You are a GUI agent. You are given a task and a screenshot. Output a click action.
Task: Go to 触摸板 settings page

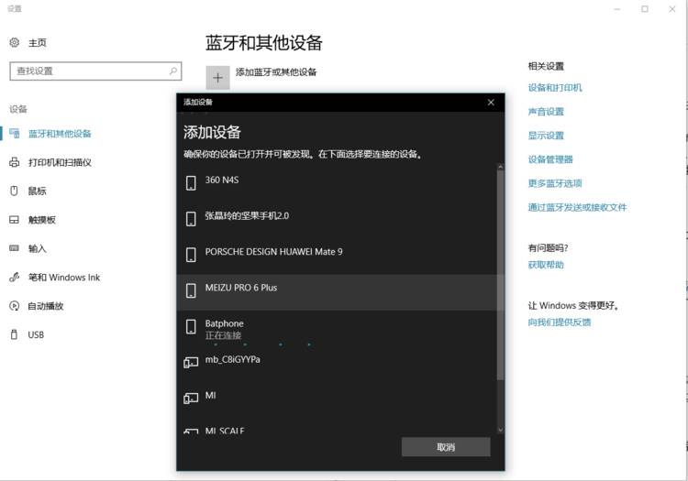(42, 220)
